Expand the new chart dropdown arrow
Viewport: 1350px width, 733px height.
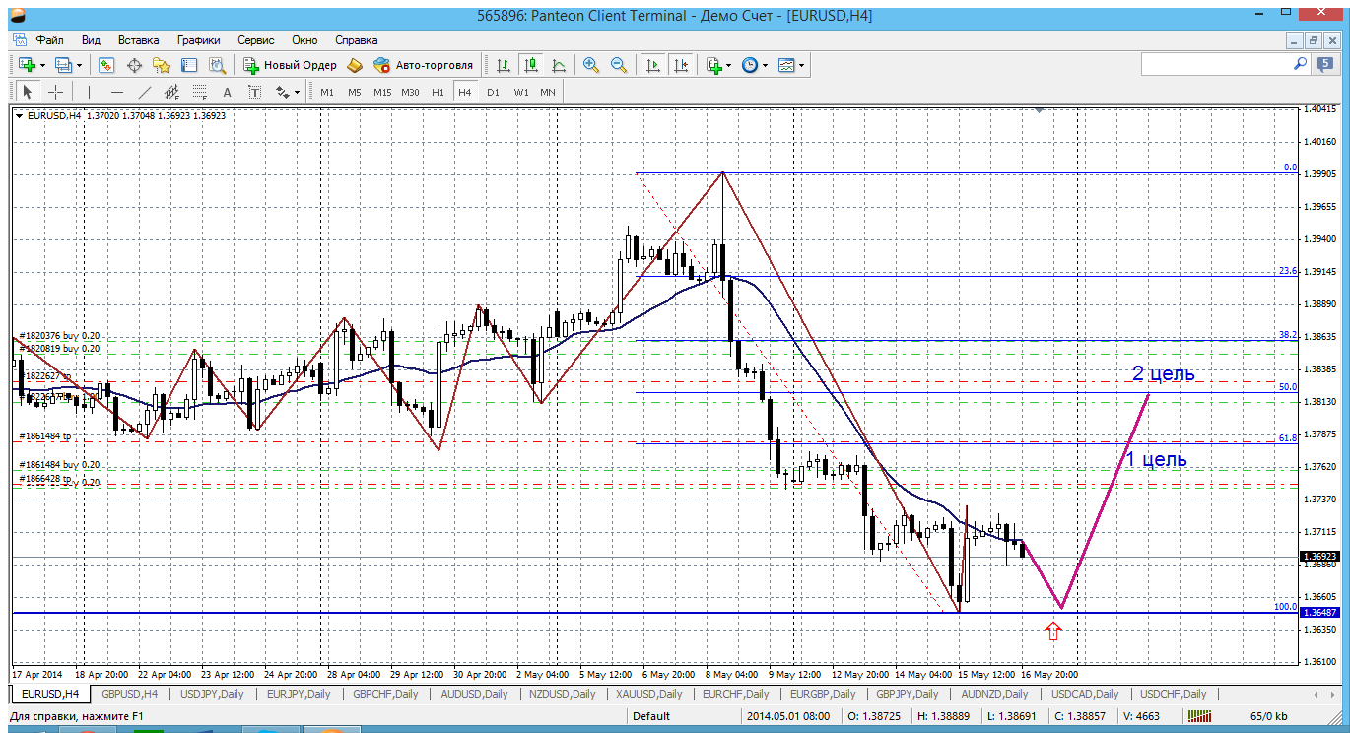click(43, 65)
